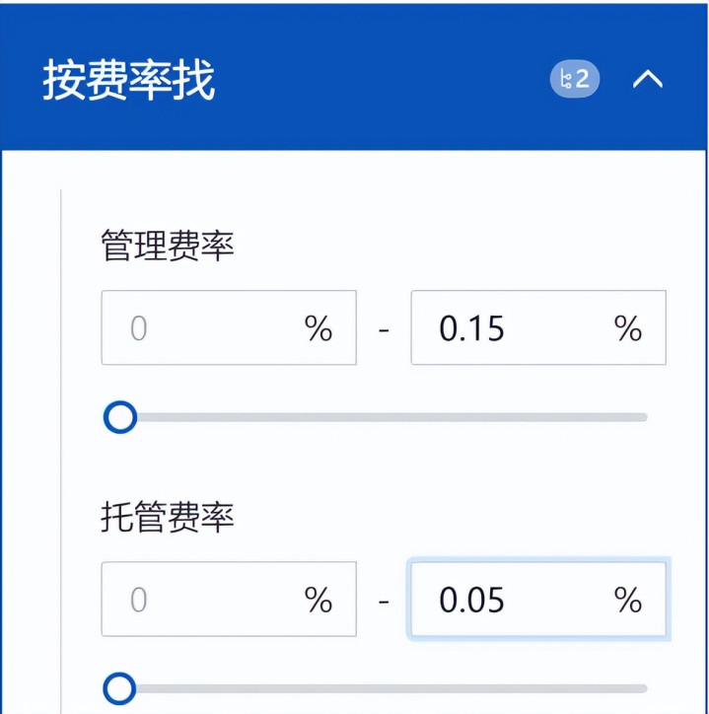Click the 管理费率 slider handle

pyautogui.click(x=120, y=418)
